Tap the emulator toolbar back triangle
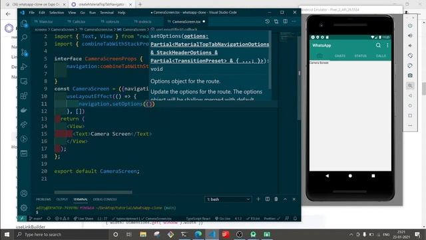This screenshot has width=426, height=240. click(x=410, y=96)
